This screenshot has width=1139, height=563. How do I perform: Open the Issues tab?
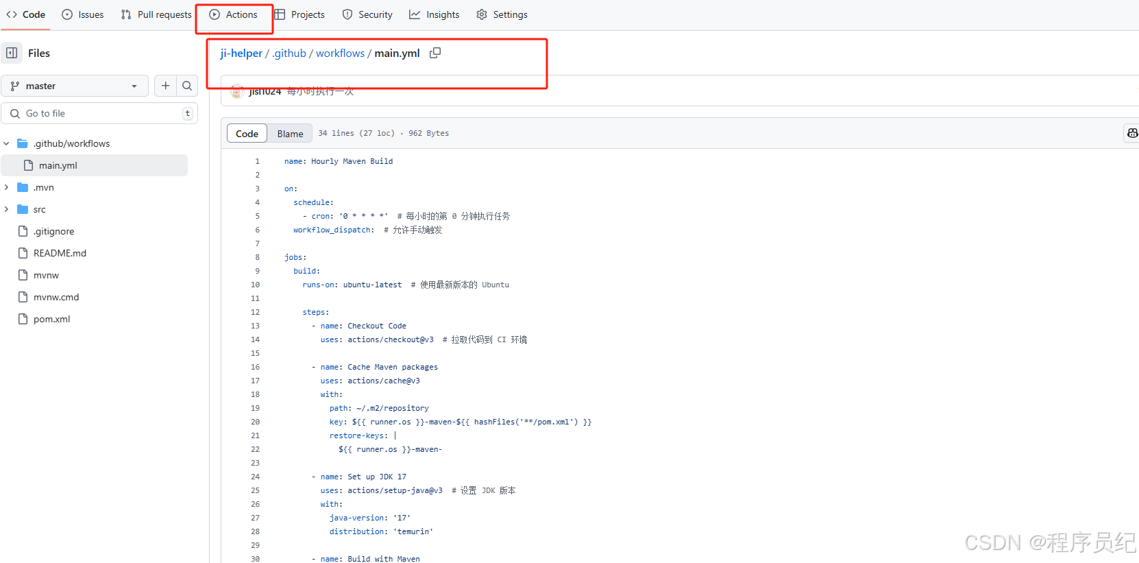pyautogui.click(x=83, y=14)
